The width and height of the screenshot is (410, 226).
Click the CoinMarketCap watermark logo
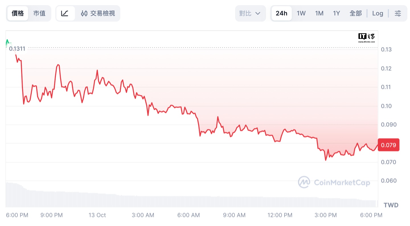point(334,182)
